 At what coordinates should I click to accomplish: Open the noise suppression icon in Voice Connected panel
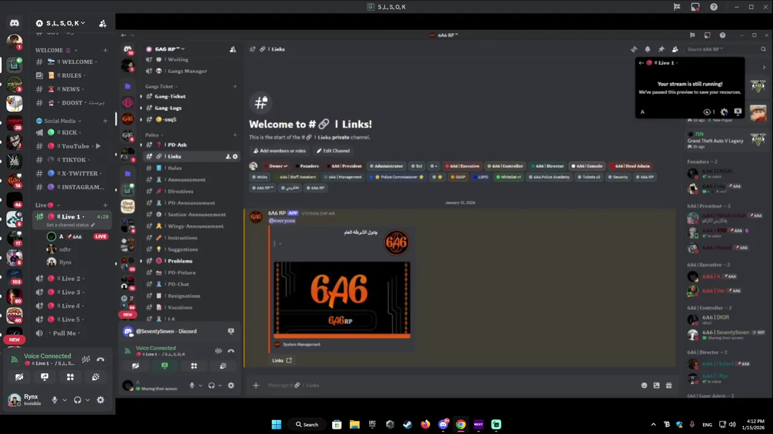[86, 359]
